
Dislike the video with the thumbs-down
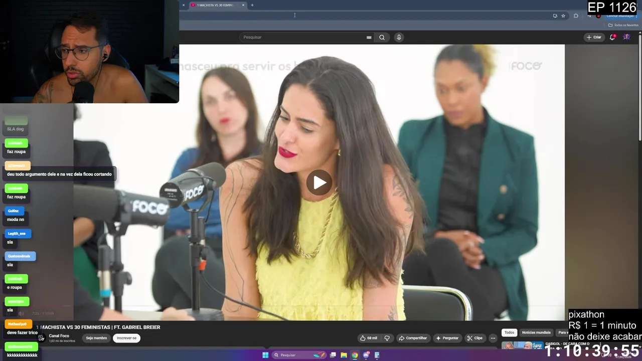click(x=387, y=338)
